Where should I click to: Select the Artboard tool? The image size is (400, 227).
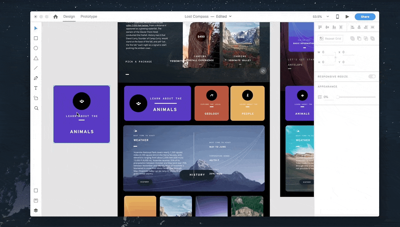36,98
